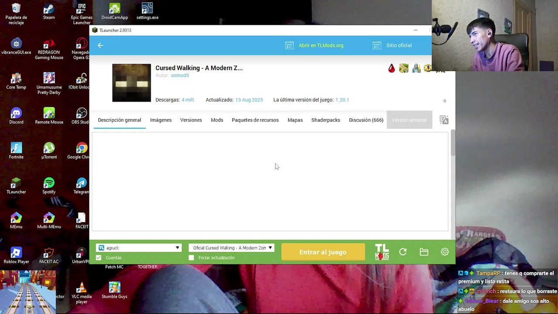Click 4 mill. downloads value
This screenshot has height=314, width=558.
(x=188, y=100)
